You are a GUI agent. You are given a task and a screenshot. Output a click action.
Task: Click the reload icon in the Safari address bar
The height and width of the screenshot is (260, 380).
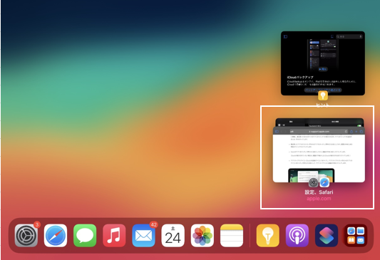pos(346,132)
